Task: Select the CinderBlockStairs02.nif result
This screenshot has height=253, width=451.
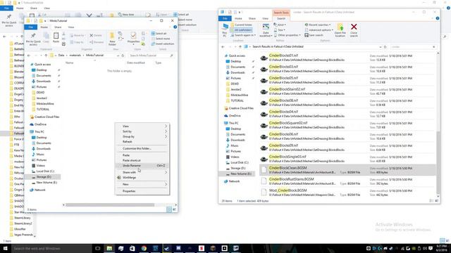Action: (x=347, y=91)
